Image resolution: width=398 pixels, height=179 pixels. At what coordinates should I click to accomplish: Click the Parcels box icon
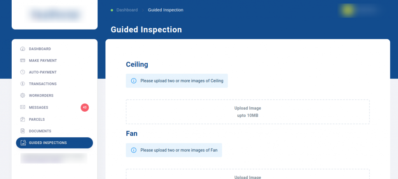(23, 119)
